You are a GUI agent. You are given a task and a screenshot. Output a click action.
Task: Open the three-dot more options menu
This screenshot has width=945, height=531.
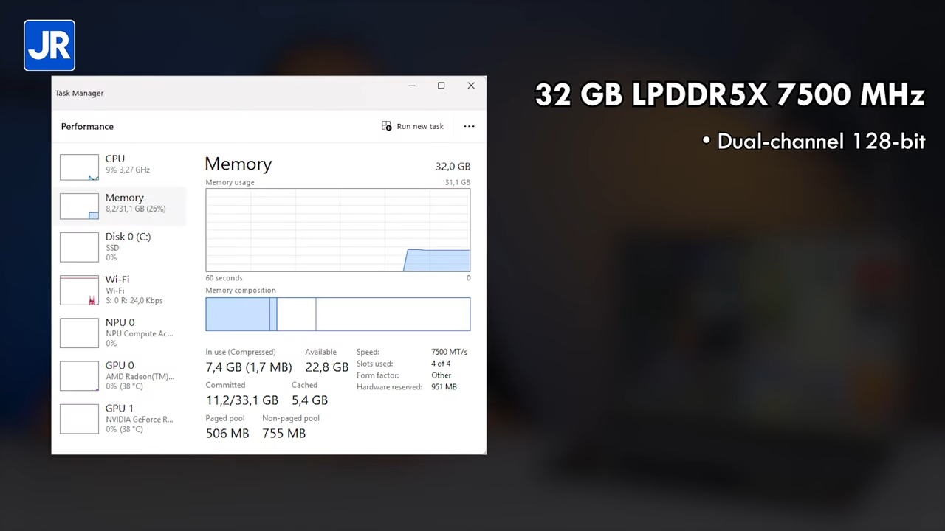pos(469,126)
